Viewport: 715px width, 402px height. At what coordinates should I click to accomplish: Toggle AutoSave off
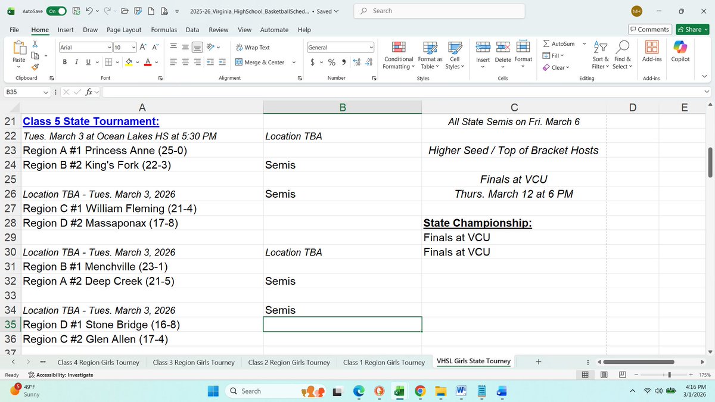click(x=55, y=10)
